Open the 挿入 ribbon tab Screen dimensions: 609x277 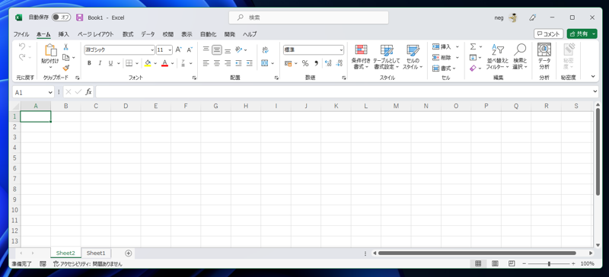coord(64,34)
